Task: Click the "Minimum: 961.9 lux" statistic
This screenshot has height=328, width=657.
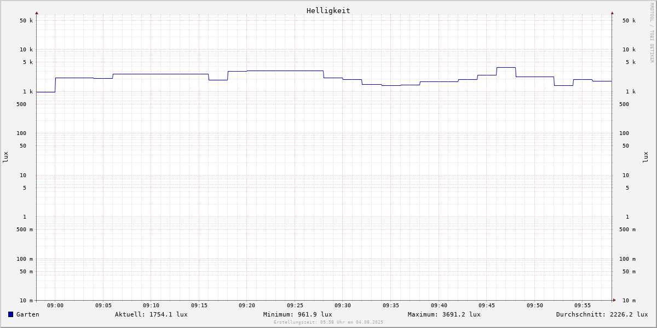Action: pos(297,314)
